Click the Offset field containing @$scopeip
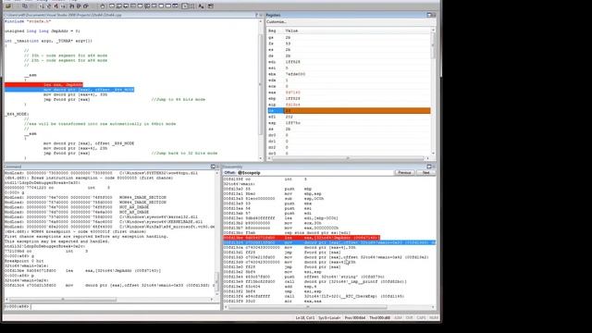This screenshot has height=333, width=592. [314, 173]
